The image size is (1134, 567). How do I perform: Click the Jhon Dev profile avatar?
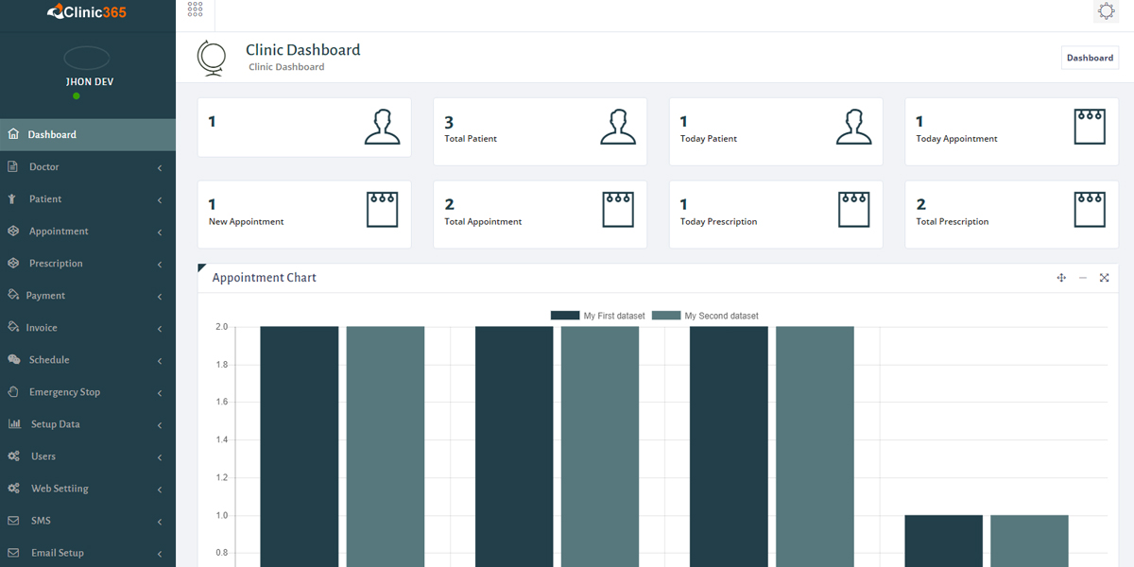[x=87, y=58]
